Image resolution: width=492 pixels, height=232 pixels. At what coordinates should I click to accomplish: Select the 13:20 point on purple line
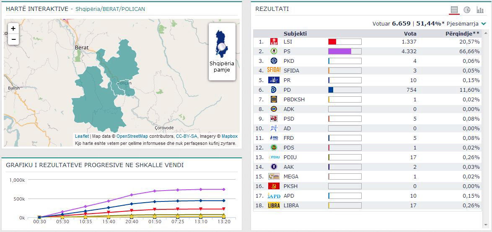coord(223,189)
